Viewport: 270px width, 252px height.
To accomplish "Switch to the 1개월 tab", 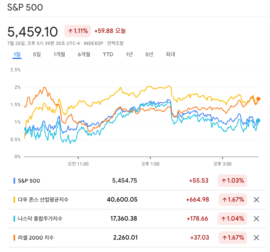I will [x=59, y=54].
